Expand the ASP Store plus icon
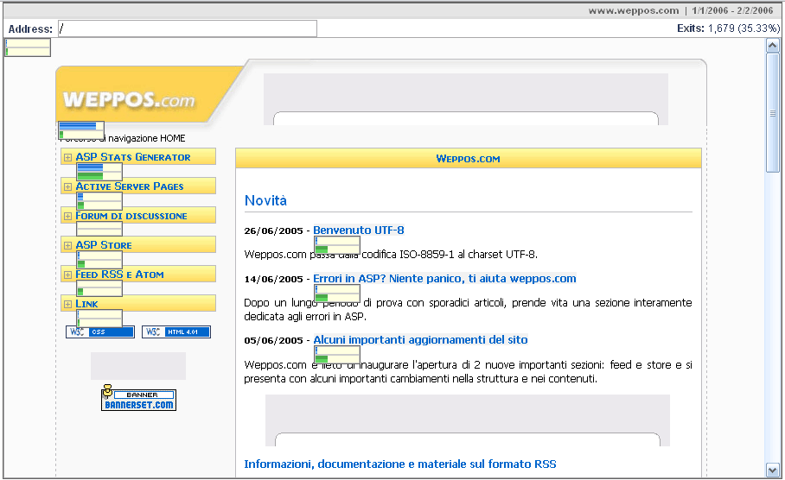 (x=67, y=245)
